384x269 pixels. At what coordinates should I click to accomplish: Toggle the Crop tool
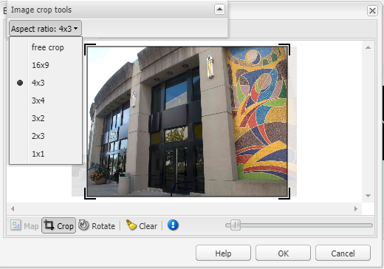coord(58,225)
